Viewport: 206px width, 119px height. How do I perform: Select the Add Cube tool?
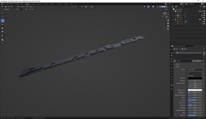(x=3, y=44)
